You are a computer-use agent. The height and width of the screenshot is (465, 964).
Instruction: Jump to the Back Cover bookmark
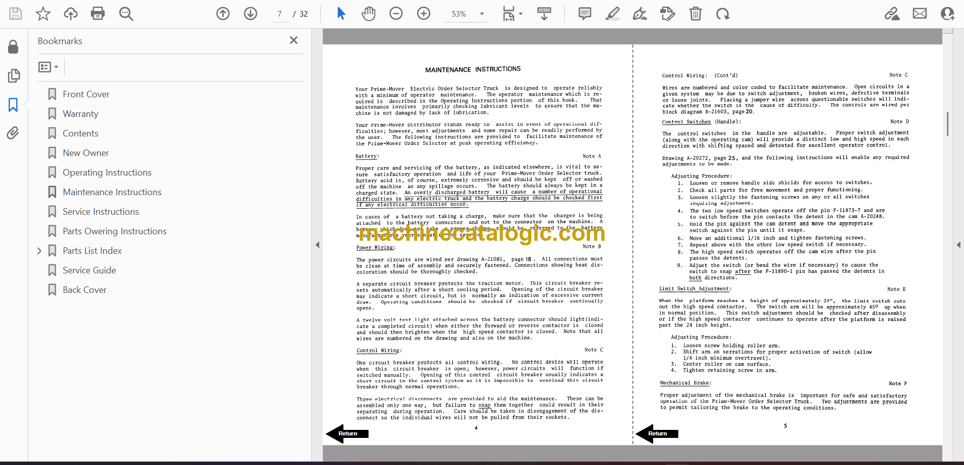(84, 290)
